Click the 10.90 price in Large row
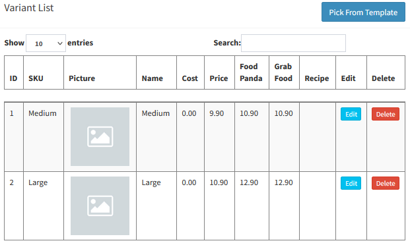The image size is (410, 247). [219, 182]
